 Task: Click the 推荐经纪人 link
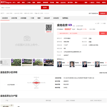coord(60,59)
